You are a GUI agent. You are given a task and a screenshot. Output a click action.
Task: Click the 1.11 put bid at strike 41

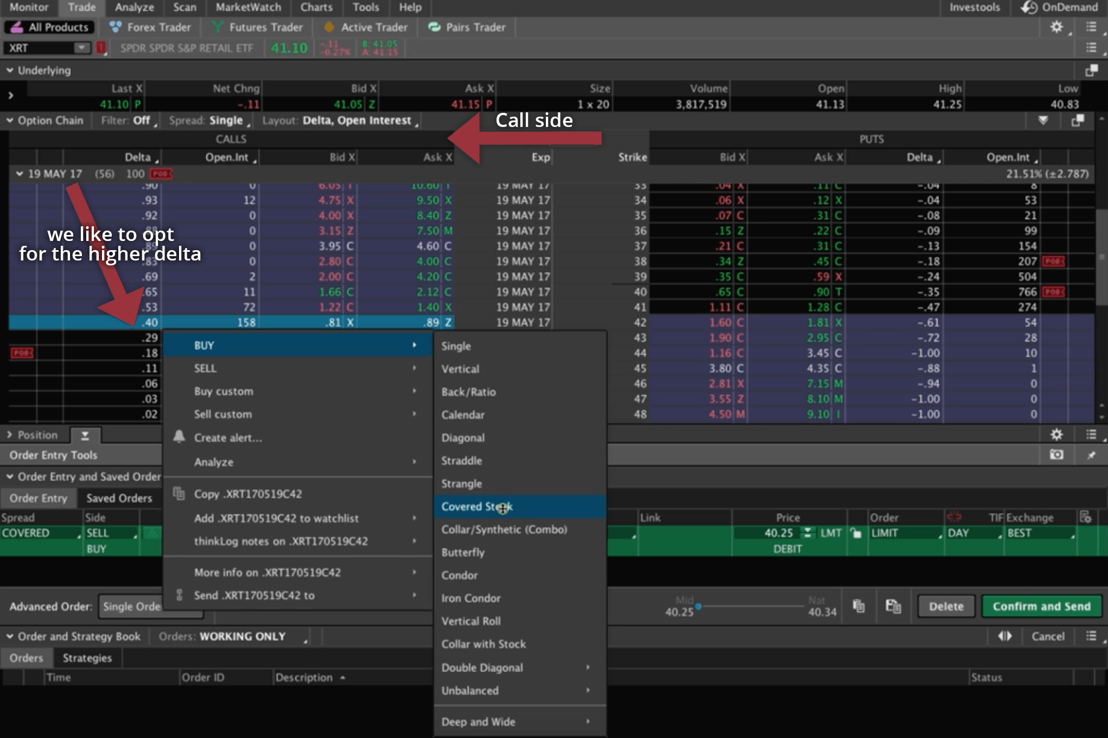point(719,307)
